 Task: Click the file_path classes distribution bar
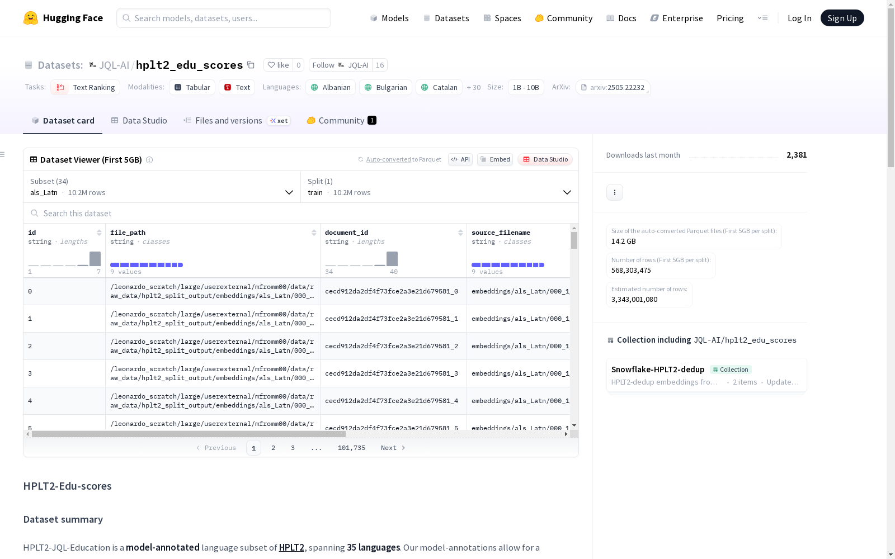click(x=147, y=265)
